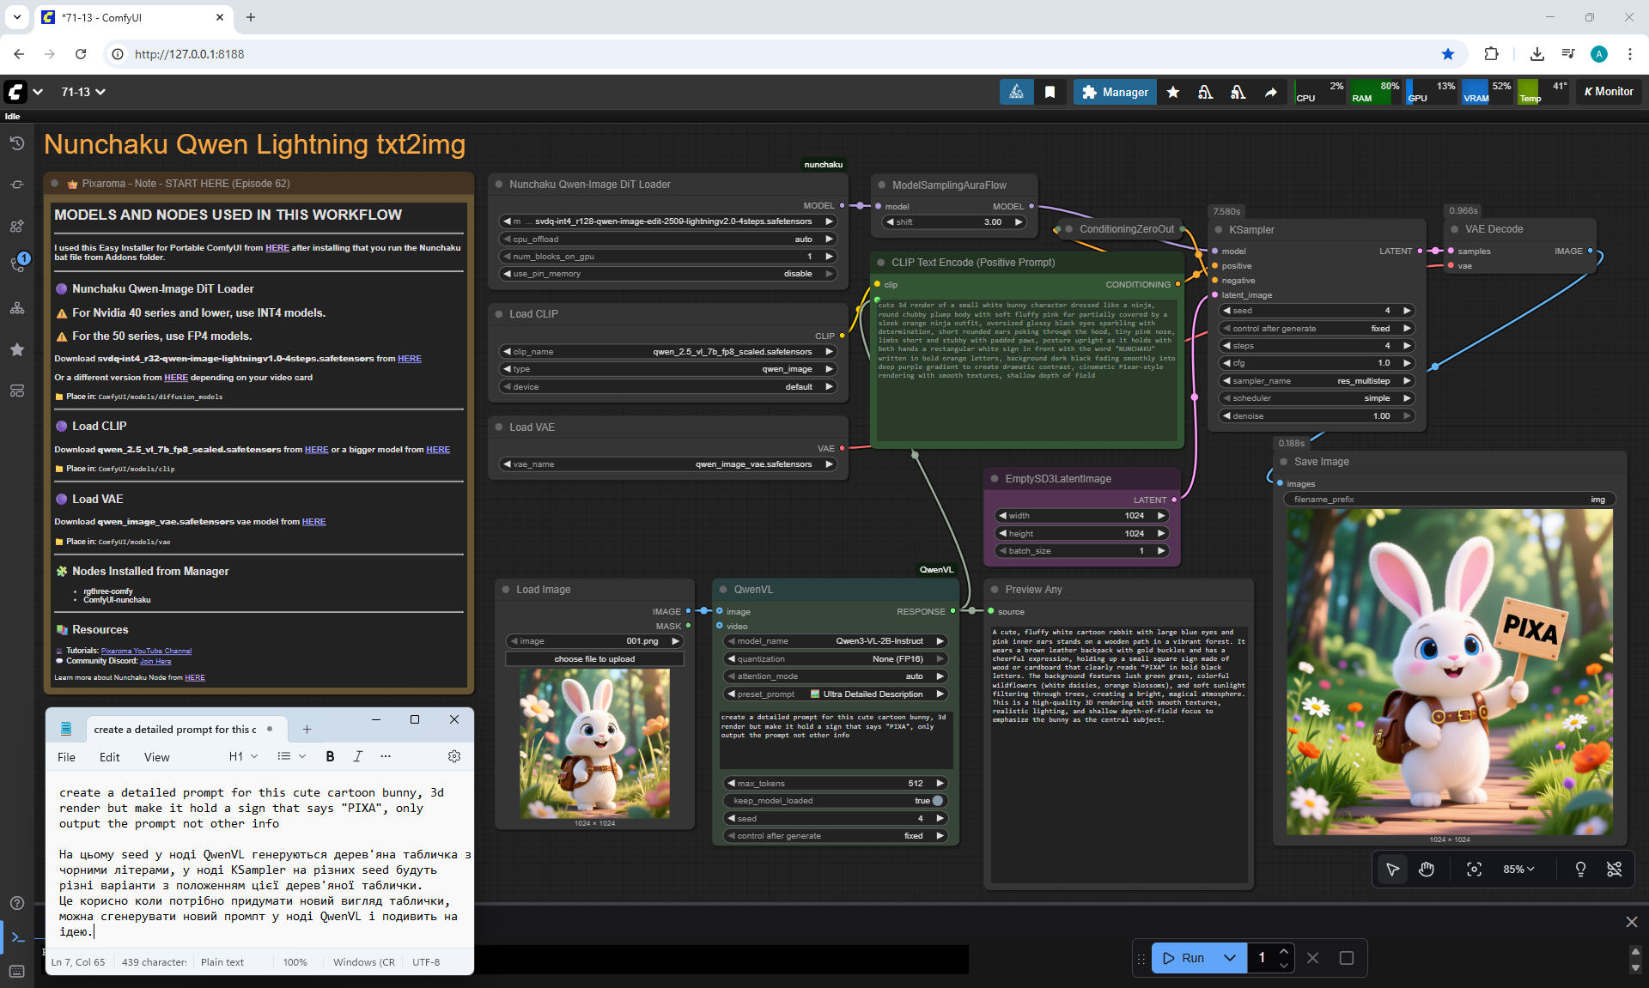Viewport: 1649px width, 988px height.
Task: Toggle link visibility icon
Action: [1614, 870]
